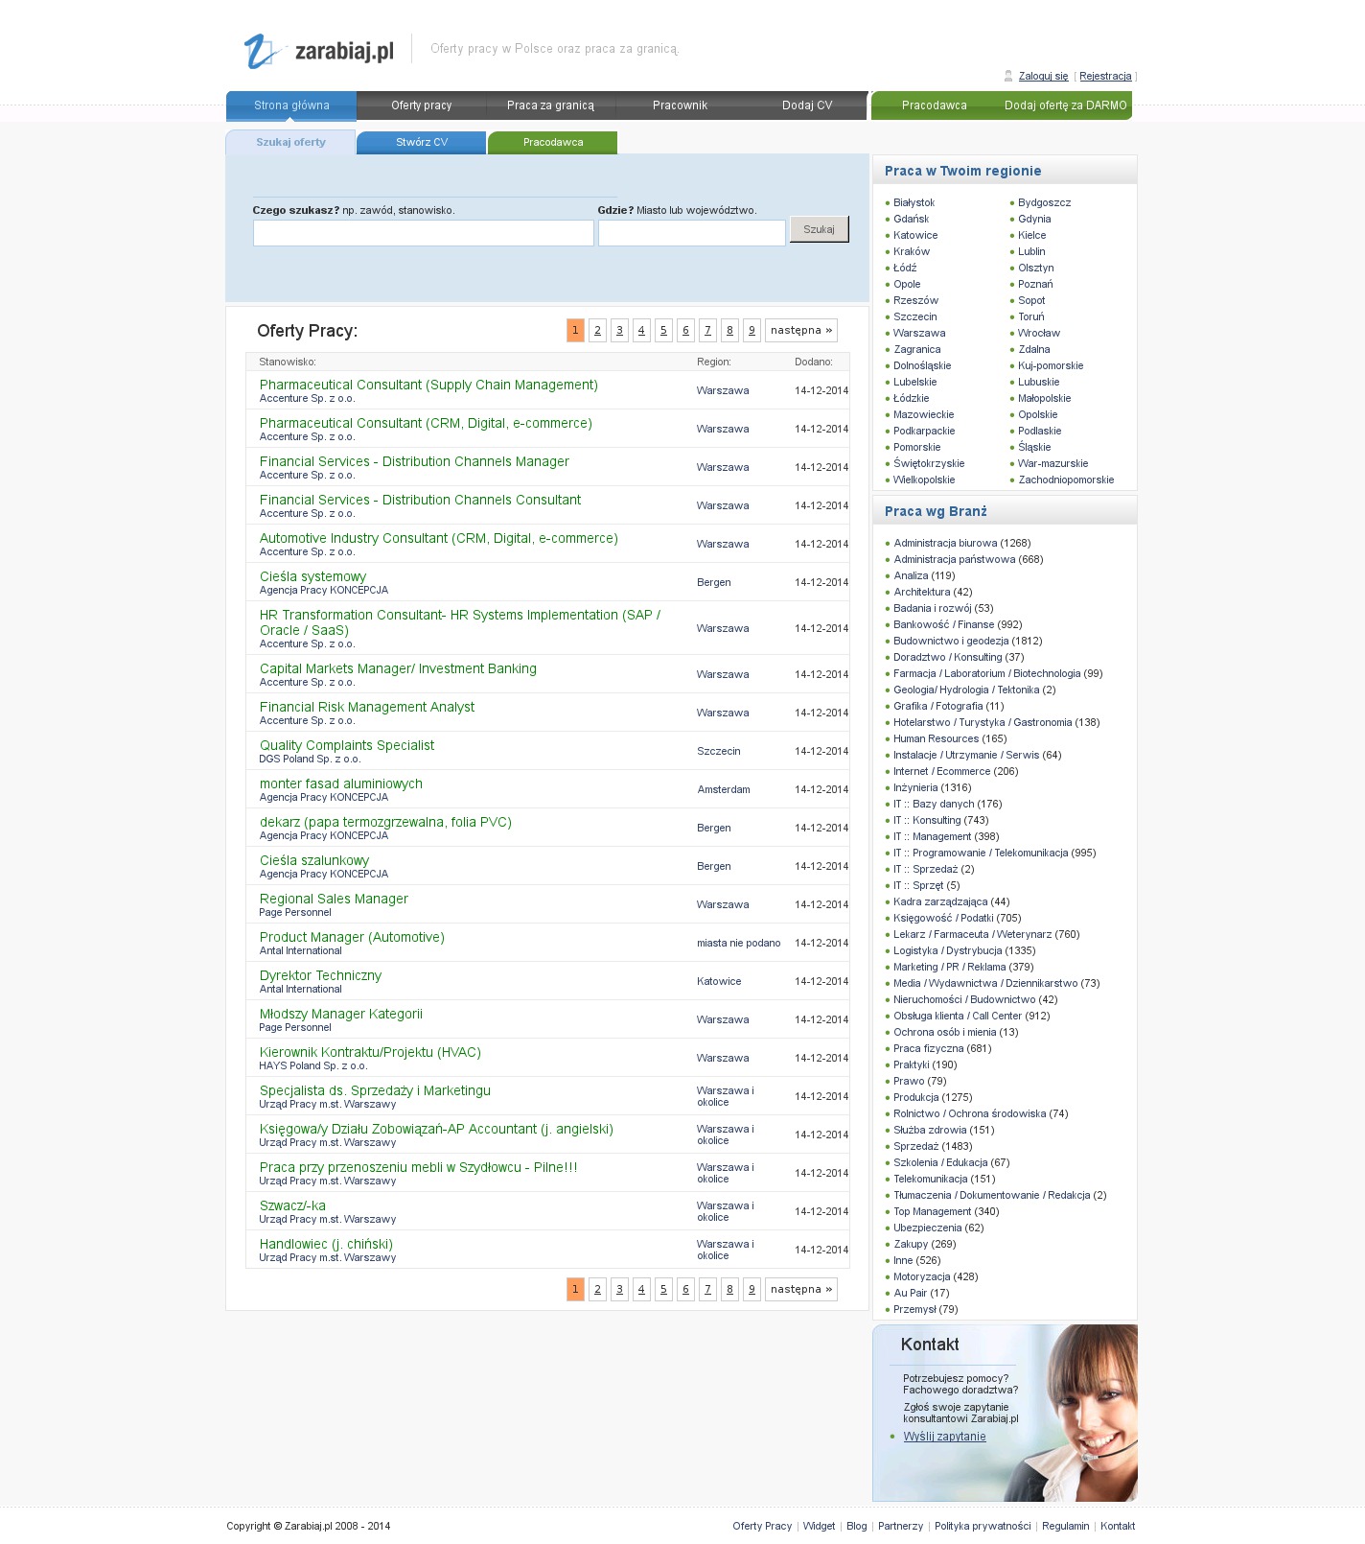This screenshot has width=1365, height=1544.
Task: Go to page 5 in top pagination
Action: tap(663, 330)
